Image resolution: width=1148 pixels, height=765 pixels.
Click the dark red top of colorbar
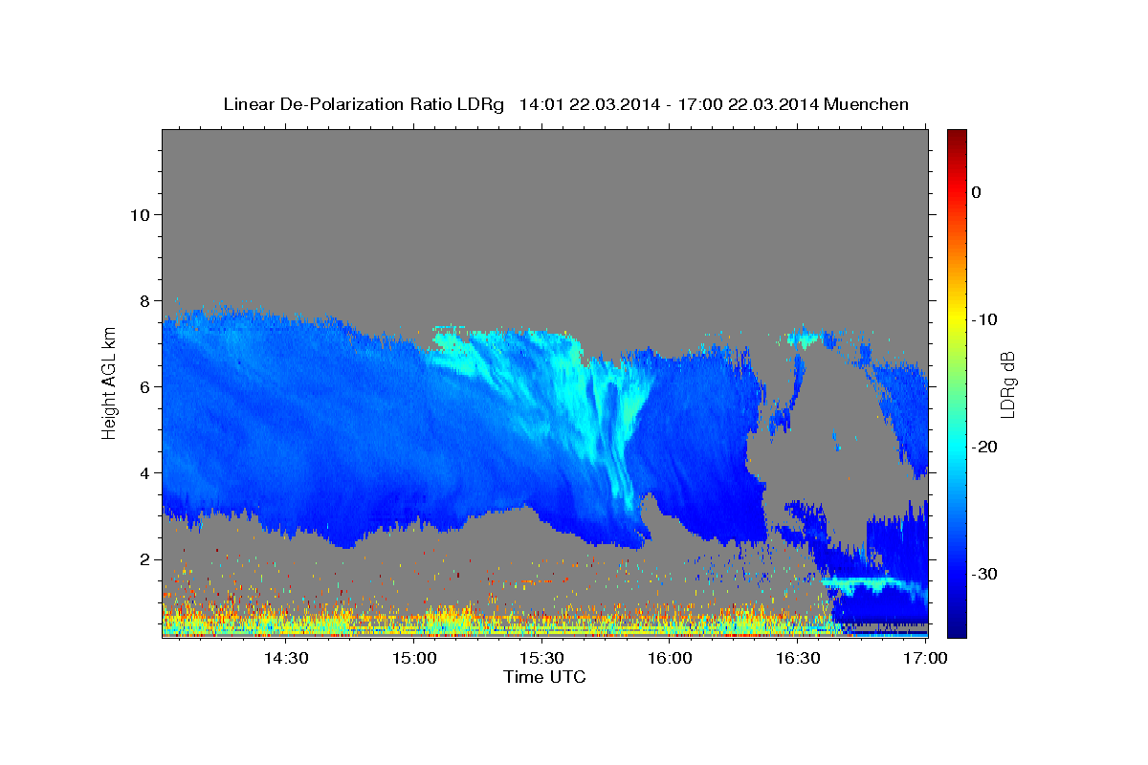click(x=957, y=137)
